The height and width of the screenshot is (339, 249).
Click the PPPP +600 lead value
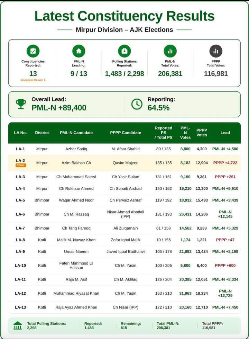225,266
